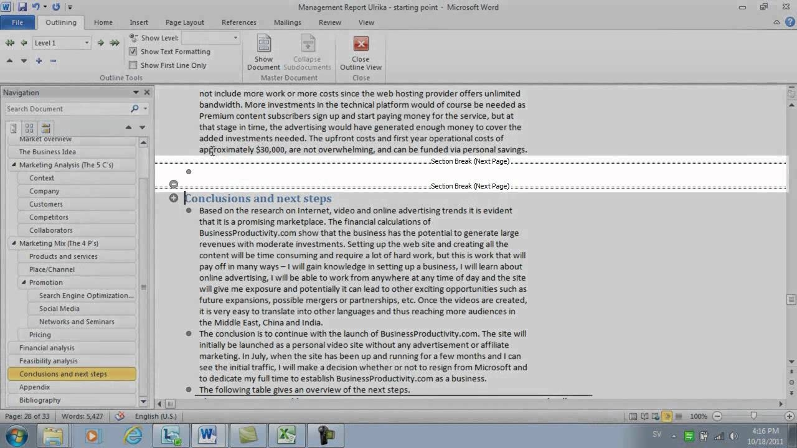Screen dimensions: 797x448
Task: Click Promote to Heading 1 double-arrow icon
Action: tap(9, 43)
